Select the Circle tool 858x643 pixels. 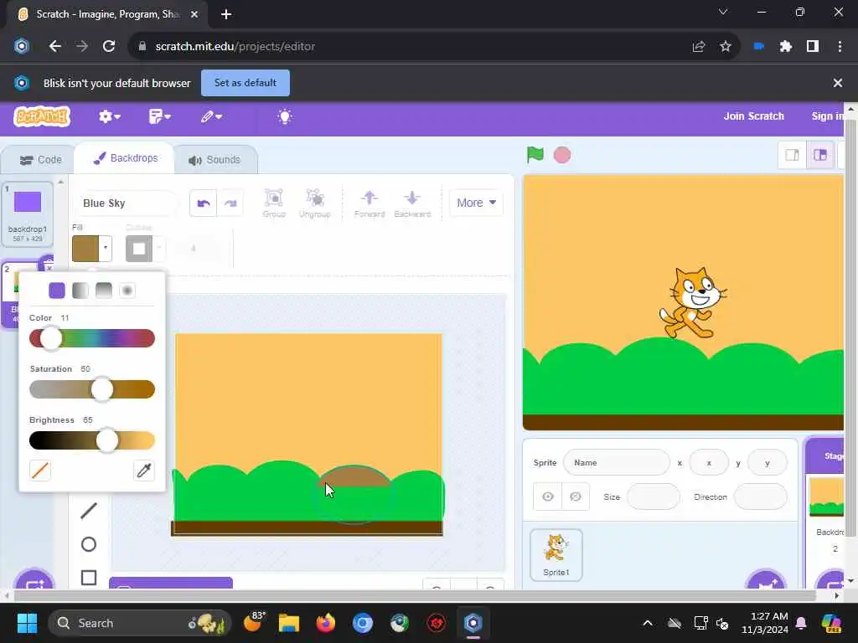(89, 544)
